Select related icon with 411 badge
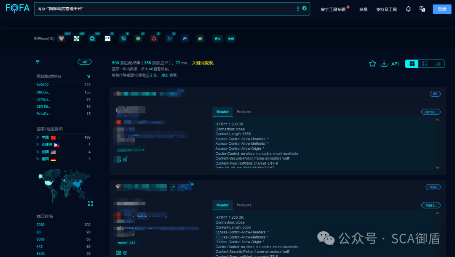 [61, 39]
